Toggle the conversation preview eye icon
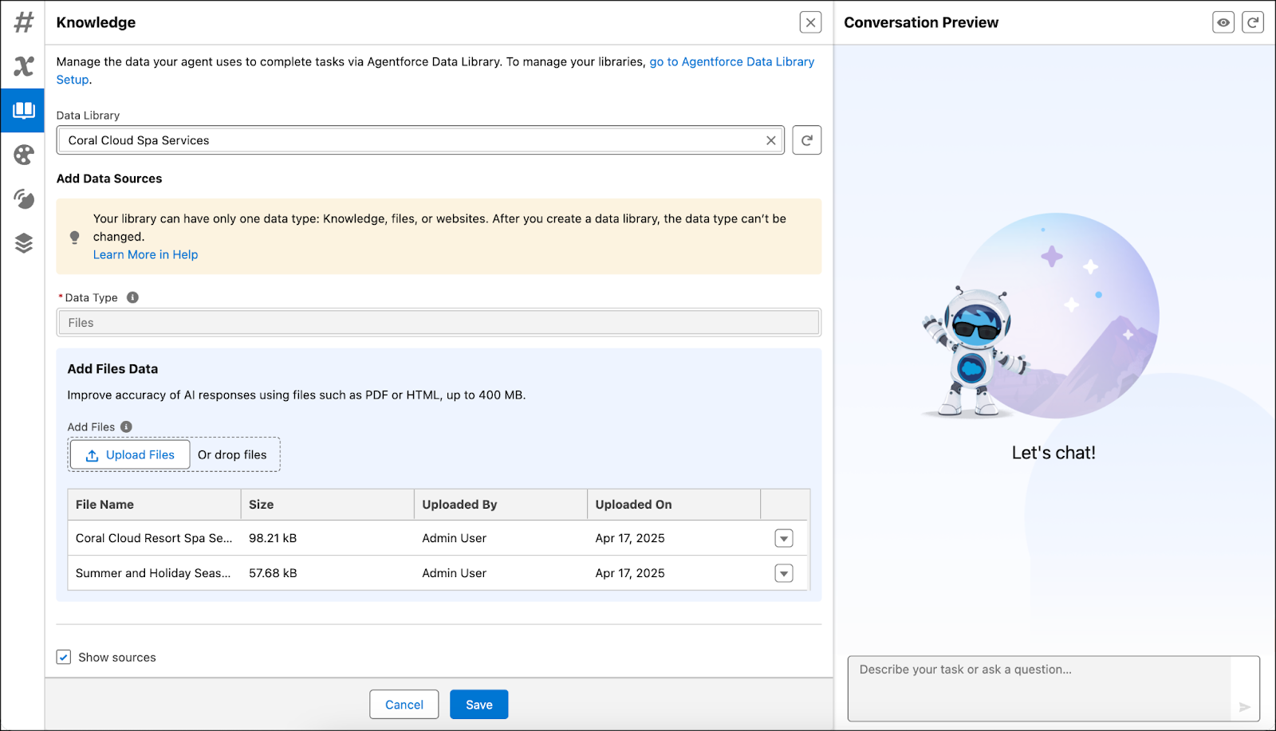 coord(1223,22)
